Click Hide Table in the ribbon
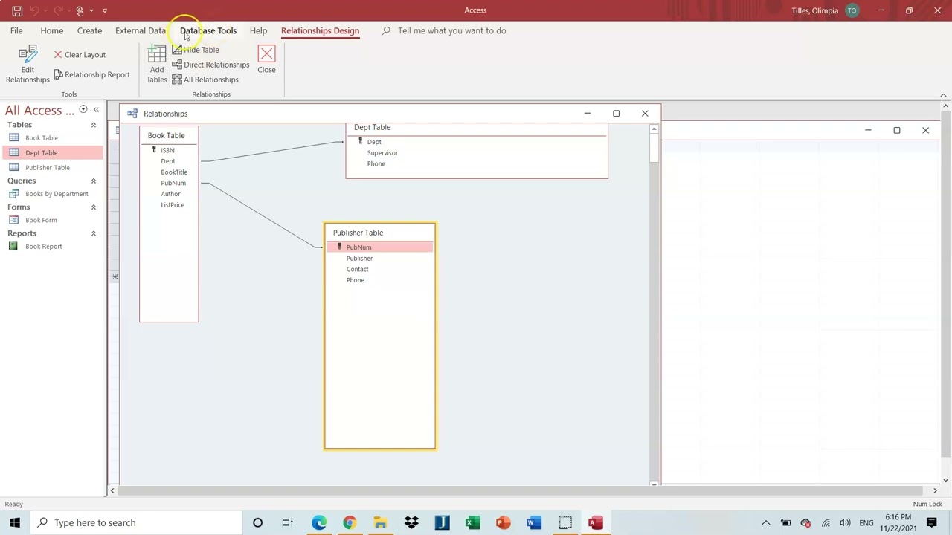The image size is (952, 535). click(x=196, y=50)
